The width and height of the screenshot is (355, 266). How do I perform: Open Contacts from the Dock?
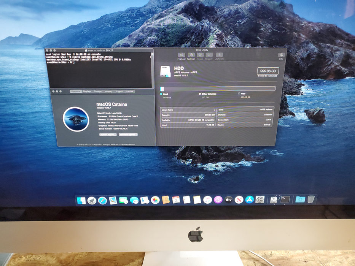click(166, 200)
